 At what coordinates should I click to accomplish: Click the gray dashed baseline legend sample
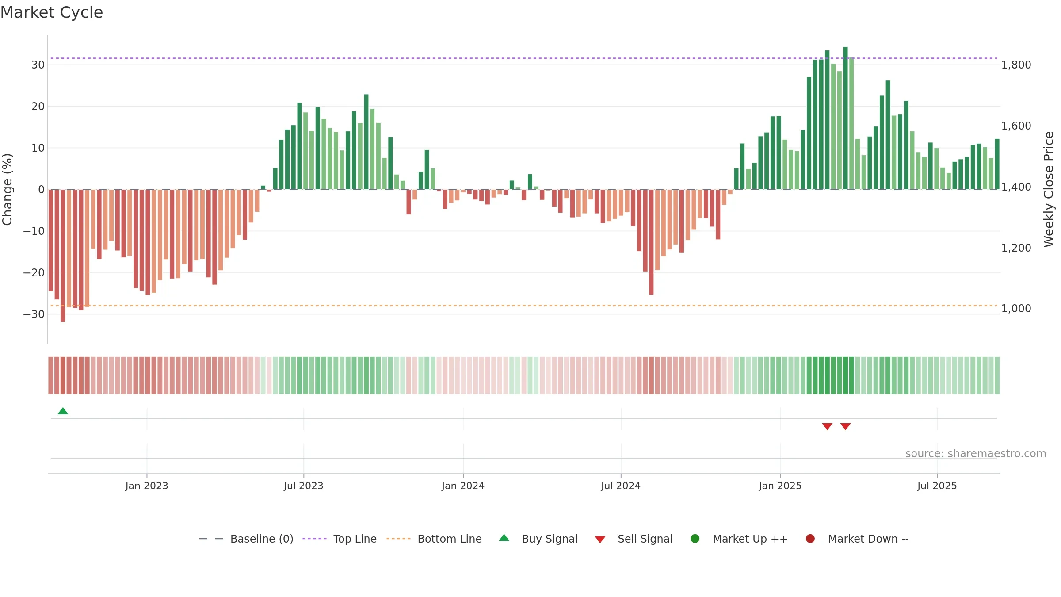coord(211,539)
